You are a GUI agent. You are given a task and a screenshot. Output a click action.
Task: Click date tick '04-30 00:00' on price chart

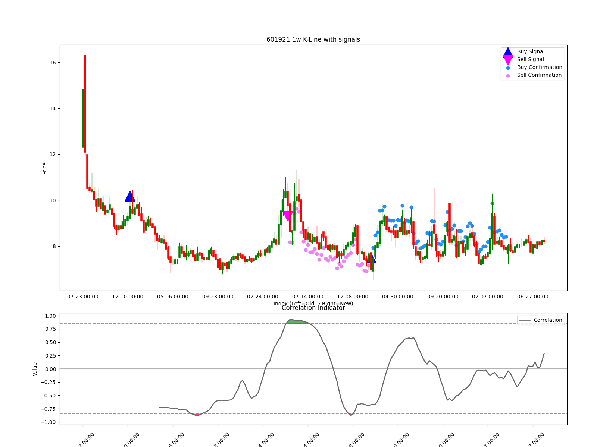tap(398, 297)
